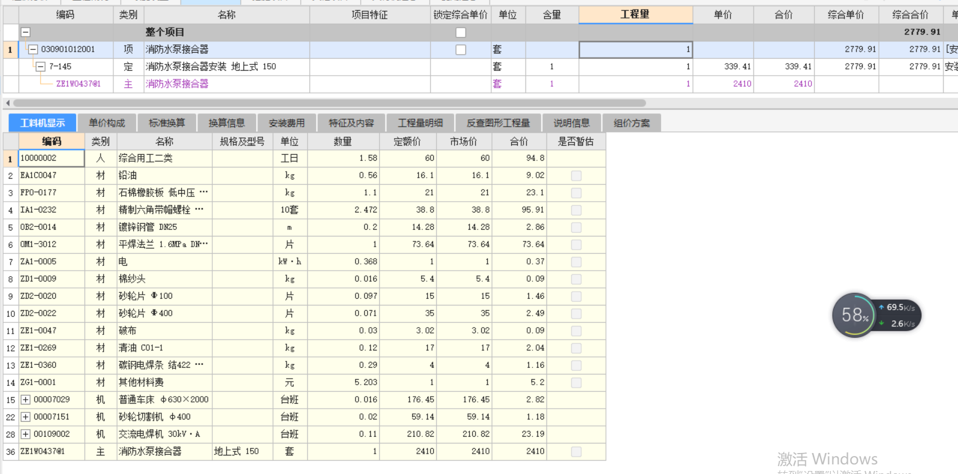Screen dimensions: 958x474
Task: Check 是否暂估 for 石棉橡胶板 row
Action: pos(576,193)
